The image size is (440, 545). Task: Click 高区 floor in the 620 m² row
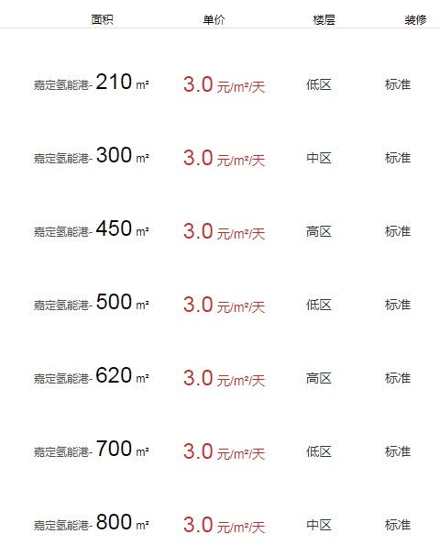coord(319,378)
